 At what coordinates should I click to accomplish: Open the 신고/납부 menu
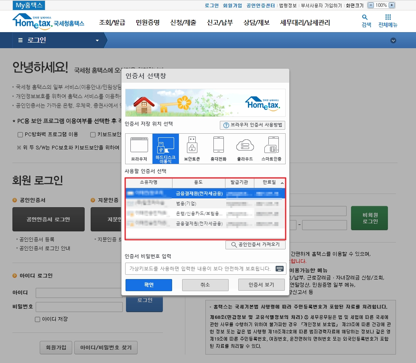(x=220, y=22)
